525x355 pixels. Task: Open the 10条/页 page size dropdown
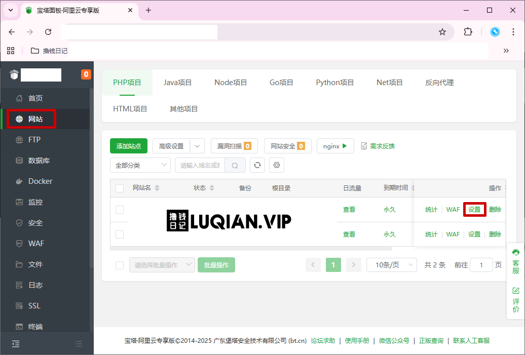point(391,264)
